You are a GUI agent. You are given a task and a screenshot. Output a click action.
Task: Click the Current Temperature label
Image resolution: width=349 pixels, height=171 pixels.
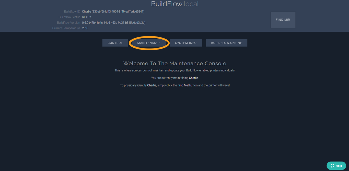click(x=66, y=28)
